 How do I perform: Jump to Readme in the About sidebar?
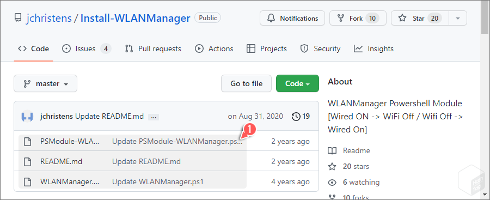[356, 150]
